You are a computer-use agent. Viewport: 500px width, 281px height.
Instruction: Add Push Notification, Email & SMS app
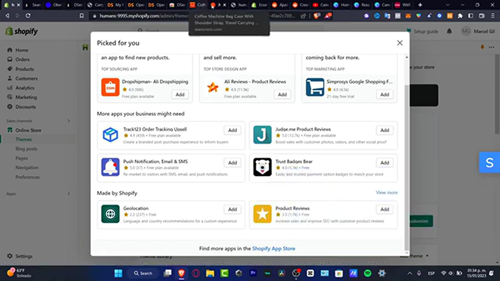point(233,163)
